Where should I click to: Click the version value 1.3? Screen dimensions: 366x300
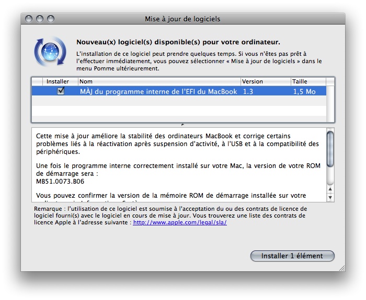[x=248, y=91]
